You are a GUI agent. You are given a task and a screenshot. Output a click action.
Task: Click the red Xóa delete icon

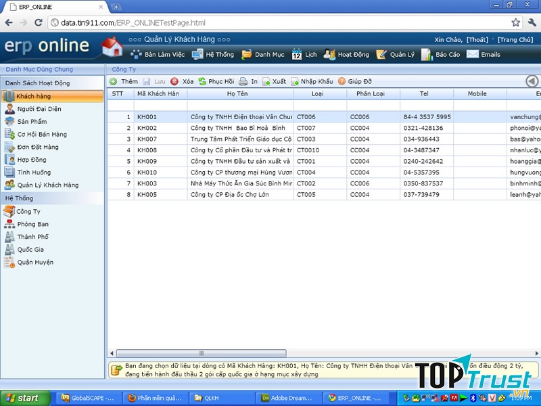pyautogui.click(x=174, y=81)
